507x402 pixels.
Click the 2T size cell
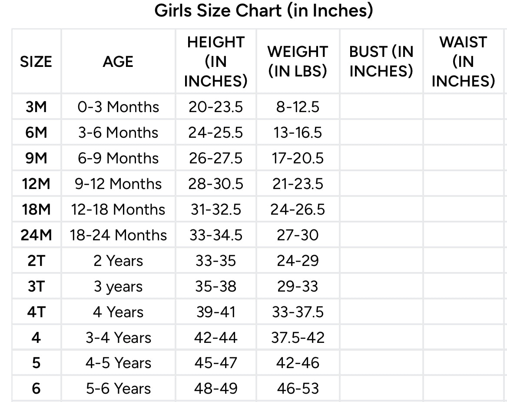(x=36, y=261)
